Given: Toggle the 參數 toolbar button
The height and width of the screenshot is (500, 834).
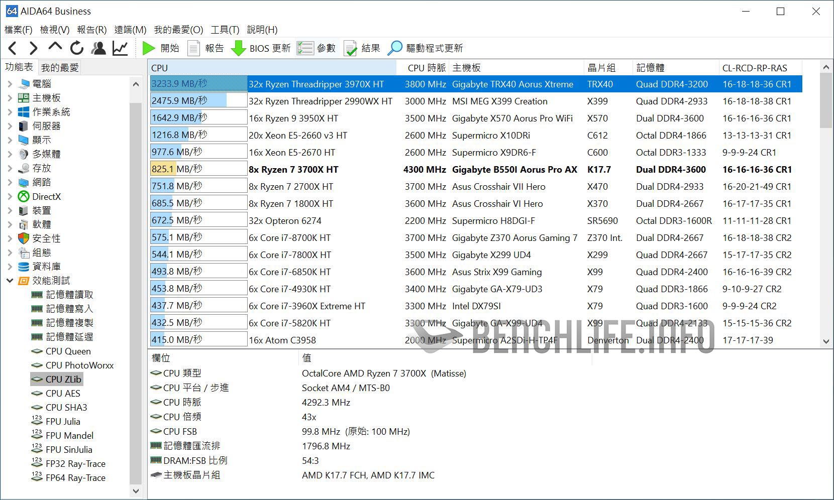Looking at the screenshot, I should pyautogui.click(x=317, y=48).
